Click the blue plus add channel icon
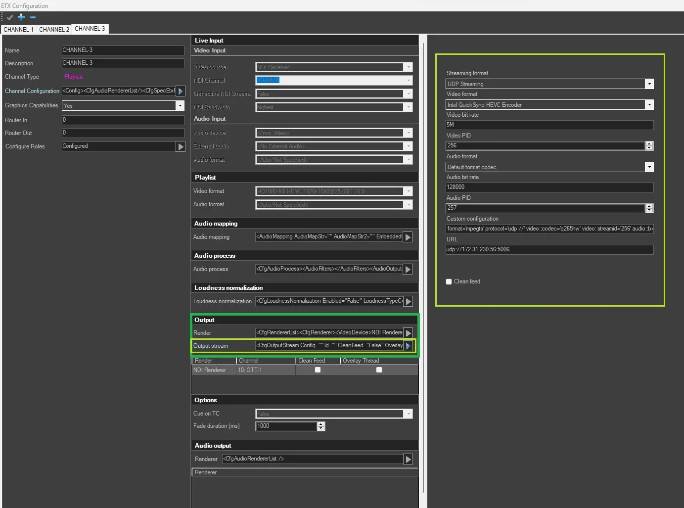 coord(21,17)
